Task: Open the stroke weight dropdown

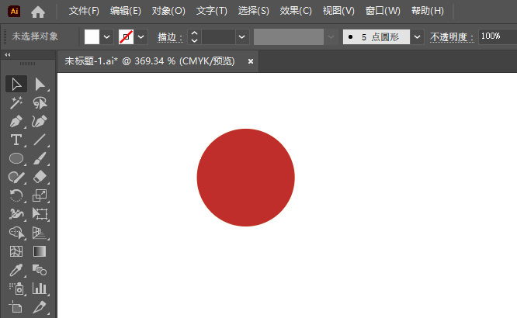Action: pos(242,36)
